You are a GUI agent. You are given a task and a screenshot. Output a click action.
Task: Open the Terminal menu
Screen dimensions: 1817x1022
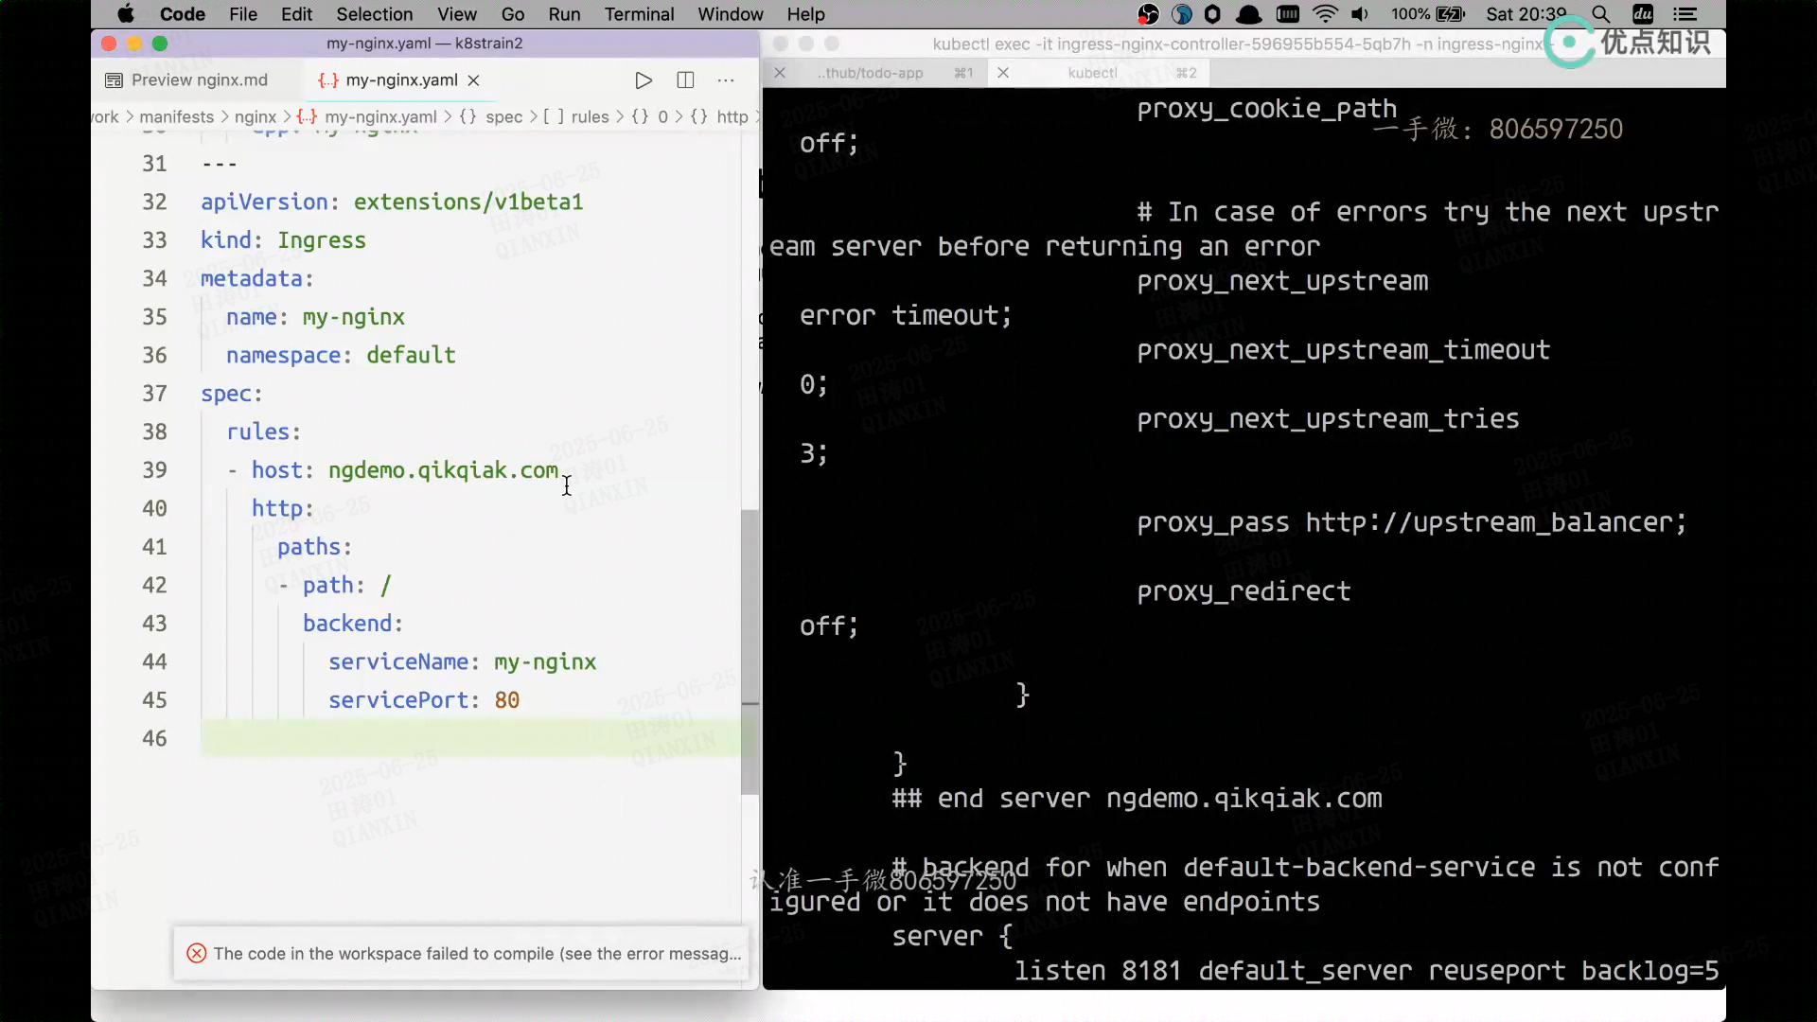click(639, 14)
